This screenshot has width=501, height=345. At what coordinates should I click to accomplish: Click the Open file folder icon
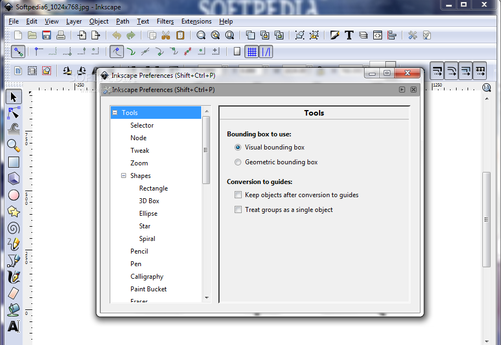pyautogui.click(x=32, y=35)
